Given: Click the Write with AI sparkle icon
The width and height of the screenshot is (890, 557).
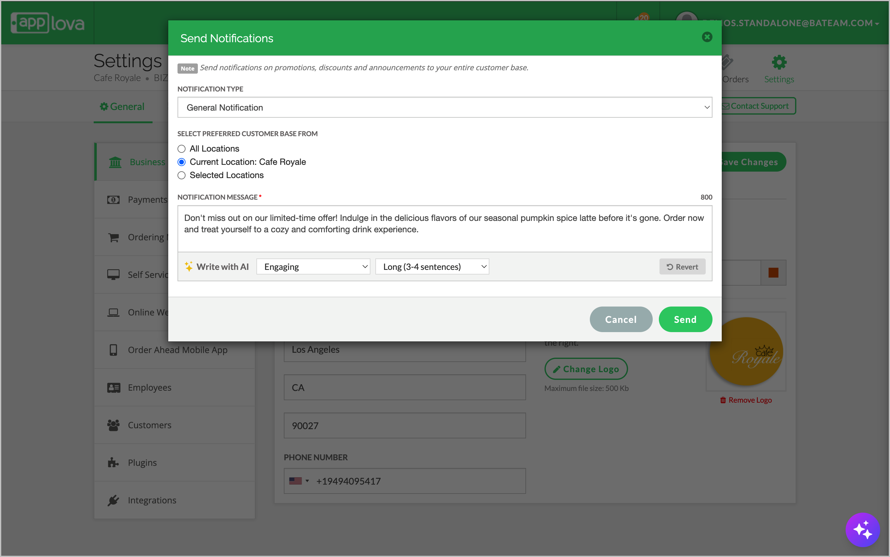Looking at the screenshot, I should [189, 267].
